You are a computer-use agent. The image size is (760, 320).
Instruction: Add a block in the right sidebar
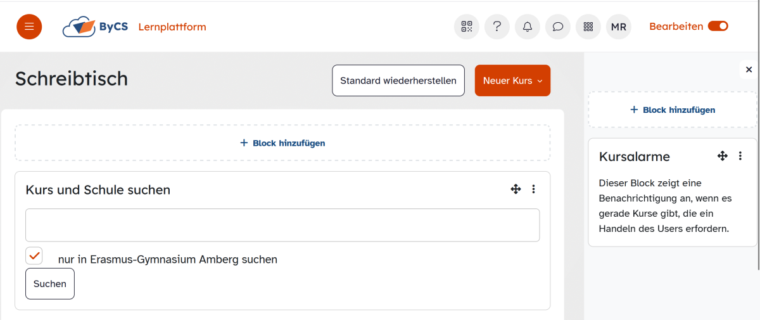(673, 110)
